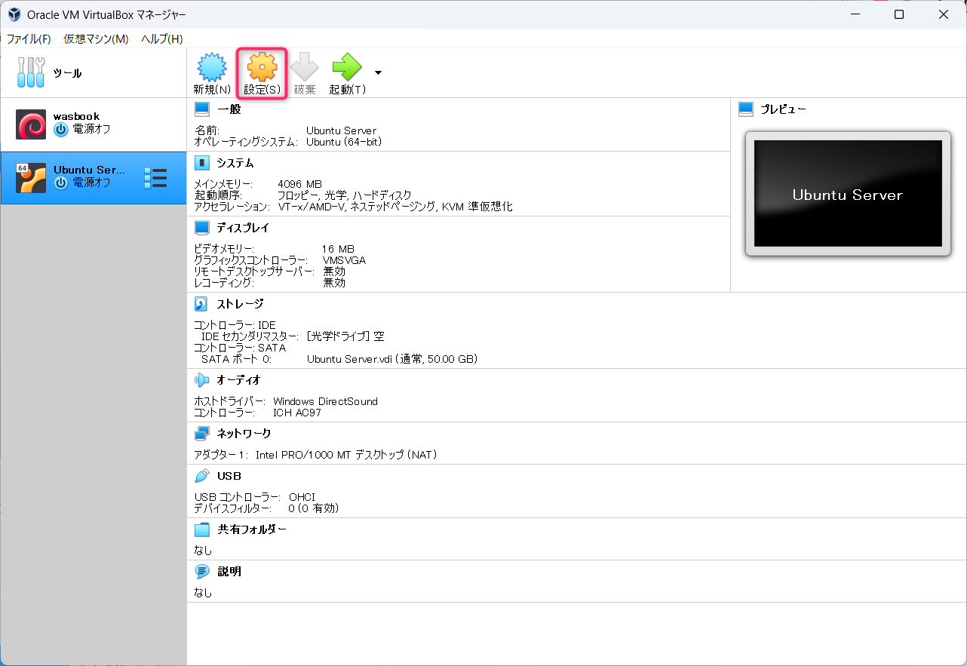Image resolution: width=967 pixels, height=666 pixels.
Task: Click the Tools (ツール) wrench icon
Action: [31, 73]
